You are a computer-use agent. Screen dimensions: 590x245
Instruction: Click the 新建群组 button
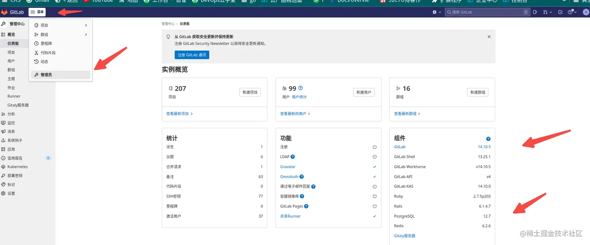[x=478, y=92]
